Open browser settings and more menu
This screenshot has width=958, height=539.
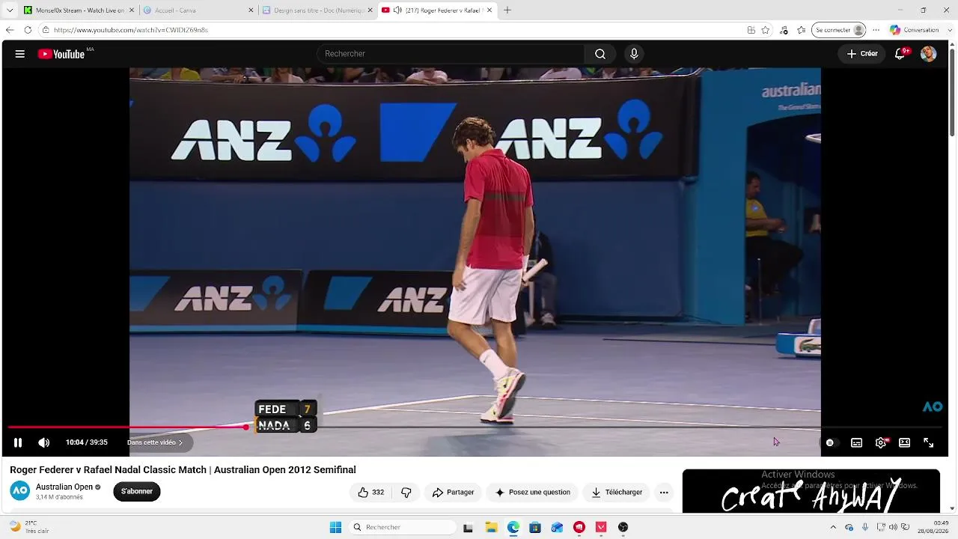[x=876, y=30]
